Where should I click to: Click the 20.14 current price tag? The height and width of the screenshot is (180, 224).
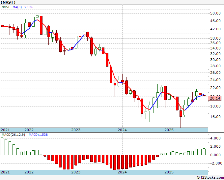(215, 98)
